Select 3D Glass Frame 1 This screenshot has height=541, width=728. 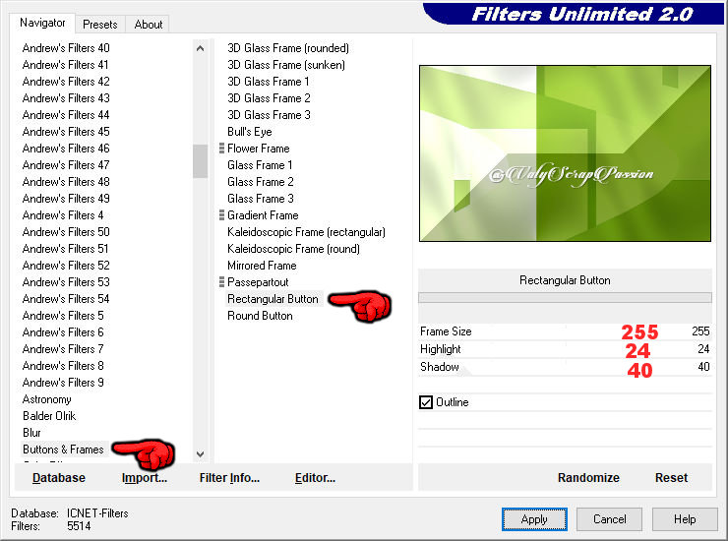point(269,82)
